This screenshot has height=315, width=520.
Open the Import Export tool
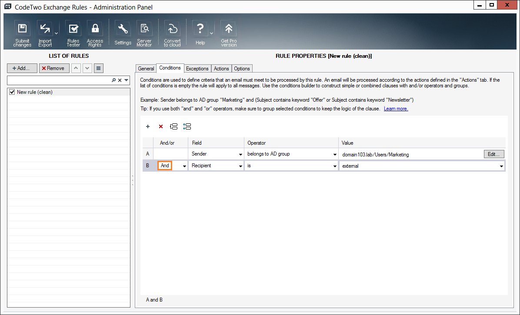pyautogui.click(x=45, y=34)
